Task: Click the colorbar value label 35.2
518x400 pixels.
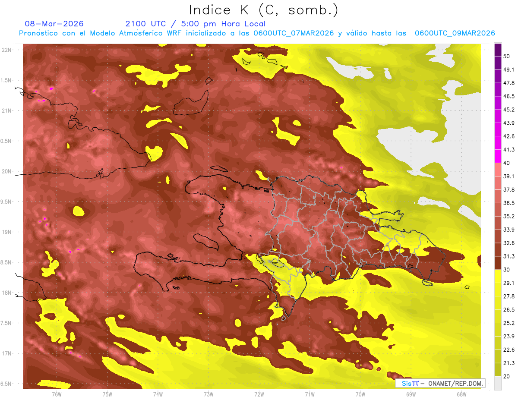Action: (509, 216)
